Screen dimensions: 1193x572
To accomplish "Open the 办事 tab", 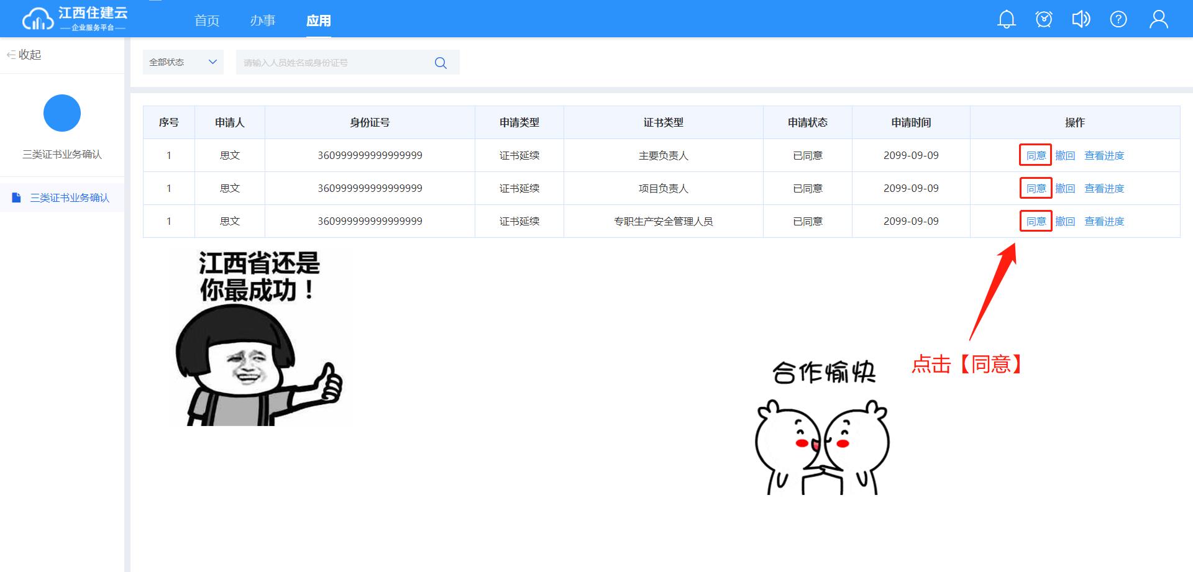I will 262,20.
